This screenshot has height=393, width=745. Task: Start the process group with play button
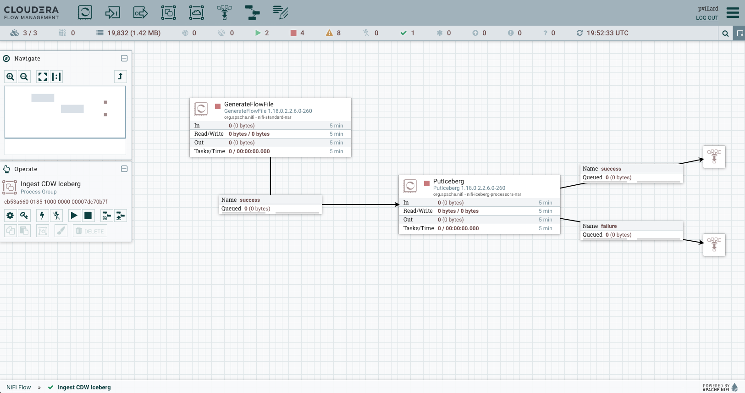[74, 216]
